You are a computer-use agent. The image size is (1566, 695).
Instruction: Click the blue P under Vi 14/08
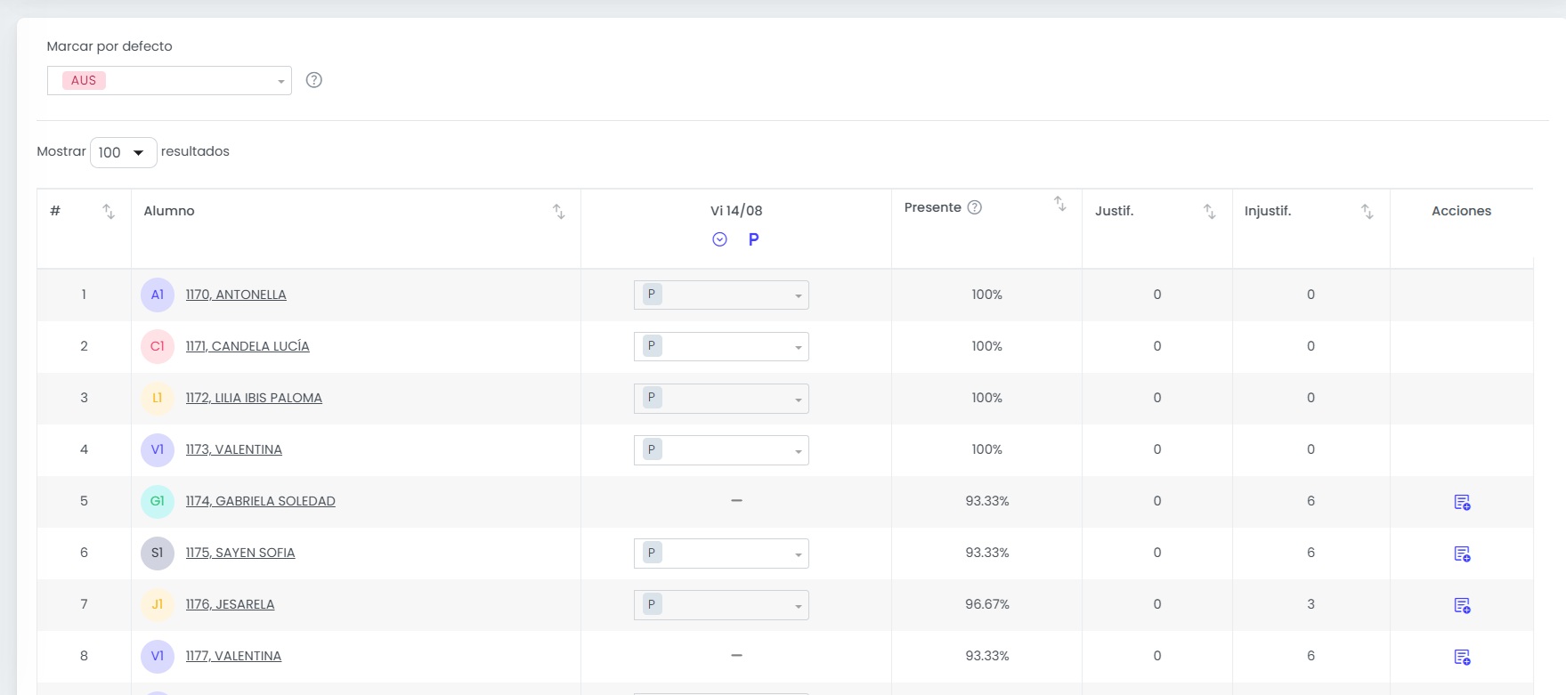click(753, 239)
